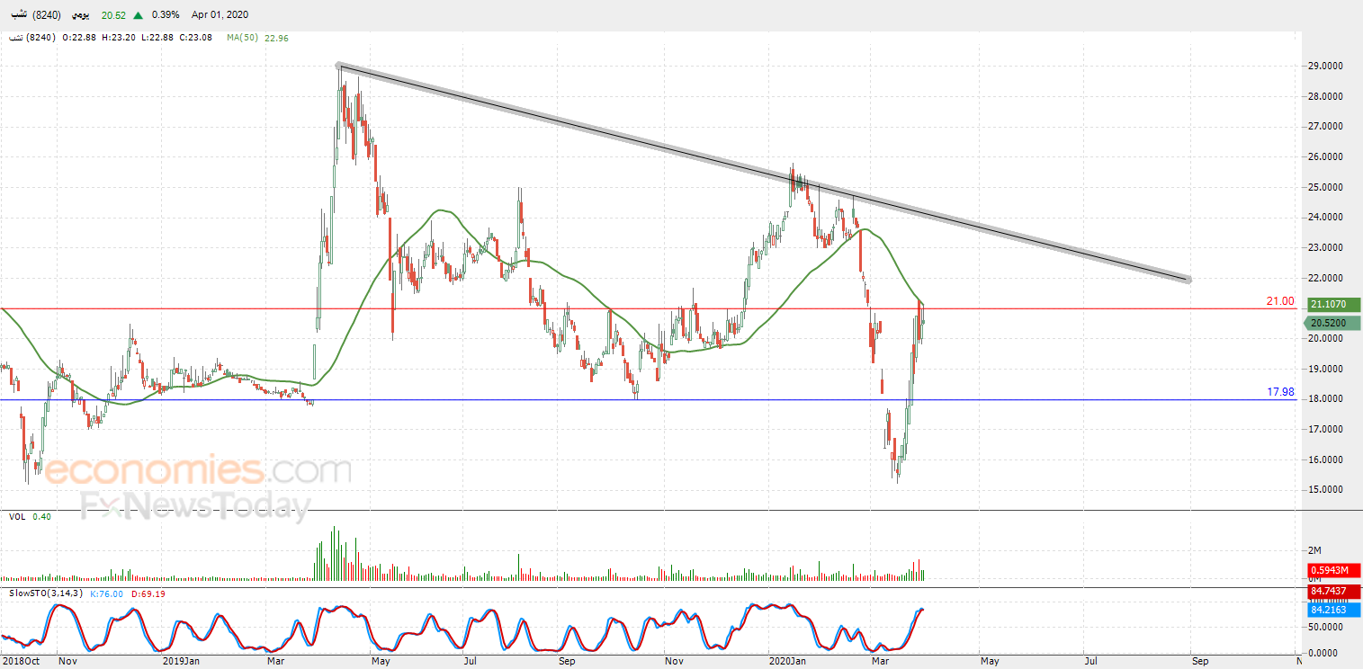This screenshot has width=1363, height=669.
Task: Click the L:22.88 low value
Action: pyautogui.click(x=157, y=38)
